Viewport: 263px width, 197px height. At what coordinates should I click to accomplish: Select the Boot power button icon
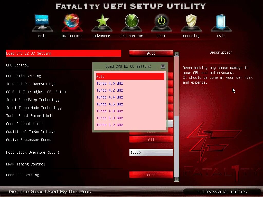[162, 23]
